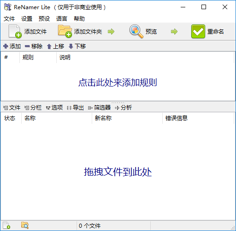Open the 文件 dropdown in the files toolbar
This screenshot has height=231, width=236.
coord(12,108)
